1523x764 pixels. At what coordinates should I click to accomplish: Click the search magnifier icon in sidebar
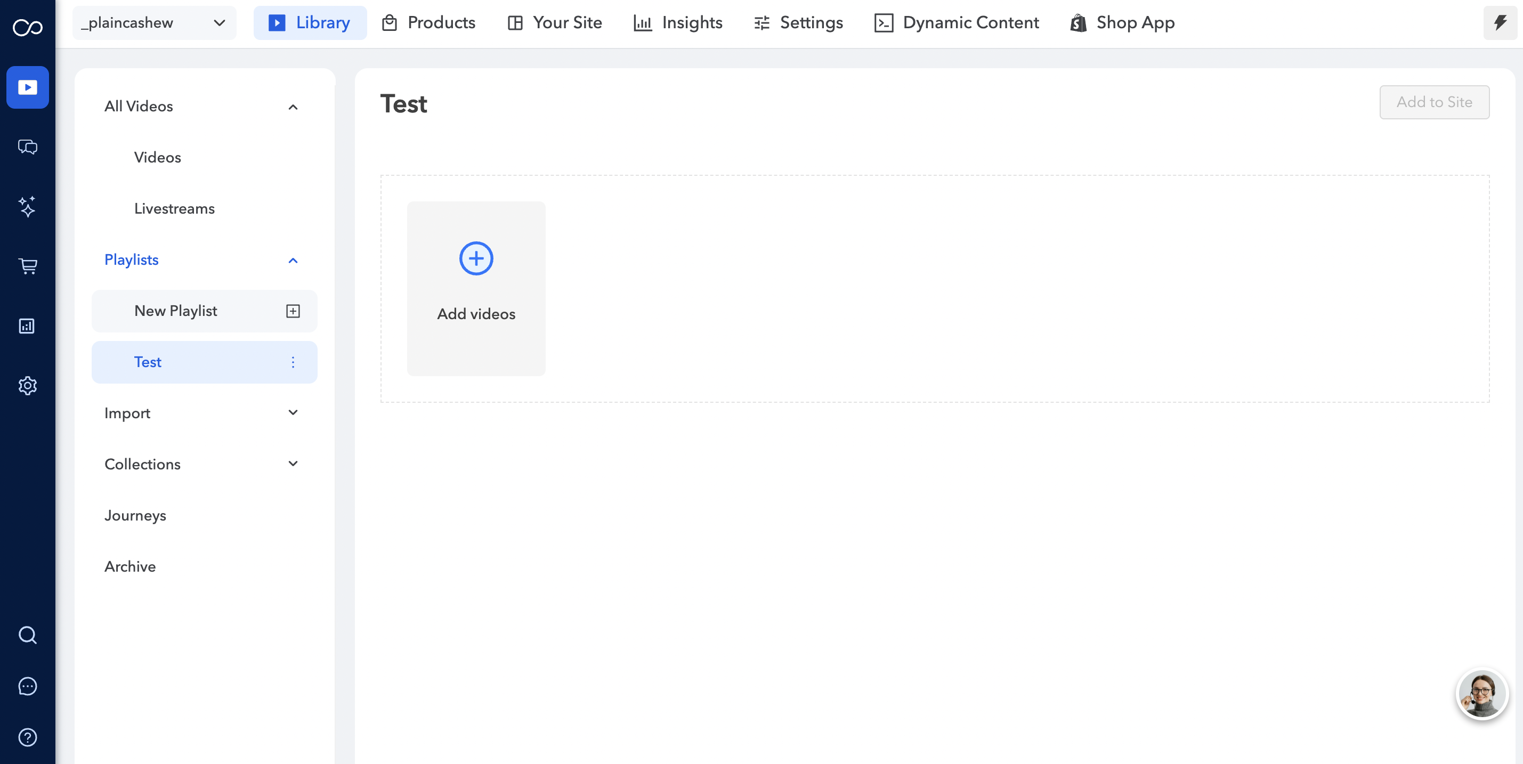27,635
